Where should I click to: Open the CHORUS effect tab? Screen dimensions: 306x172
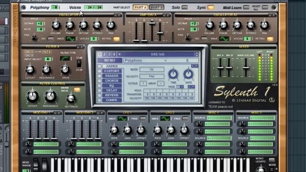pos(112,81)
